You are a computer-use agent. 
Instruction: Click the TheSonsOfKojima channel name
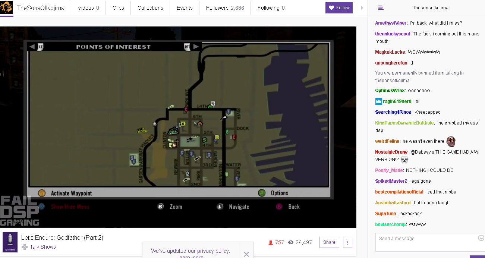click(x=41, y=8)
